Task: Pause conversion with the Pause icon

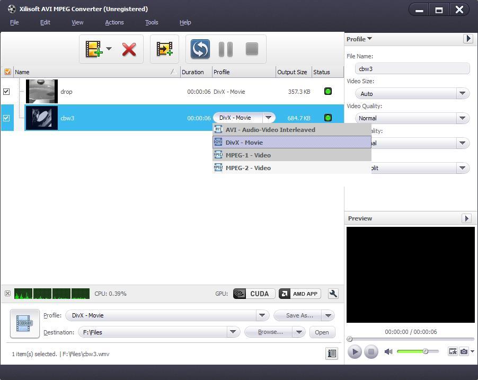Action: pyautogui.click(x=225, y=49)
